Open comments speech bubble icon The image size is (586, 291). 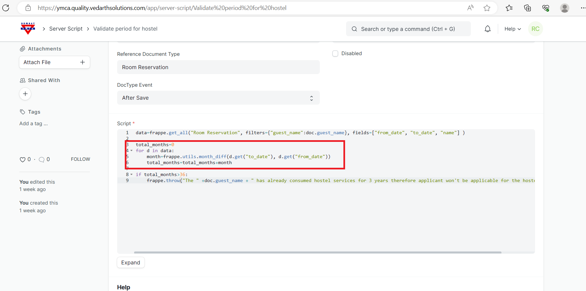(x=42, y=159)
